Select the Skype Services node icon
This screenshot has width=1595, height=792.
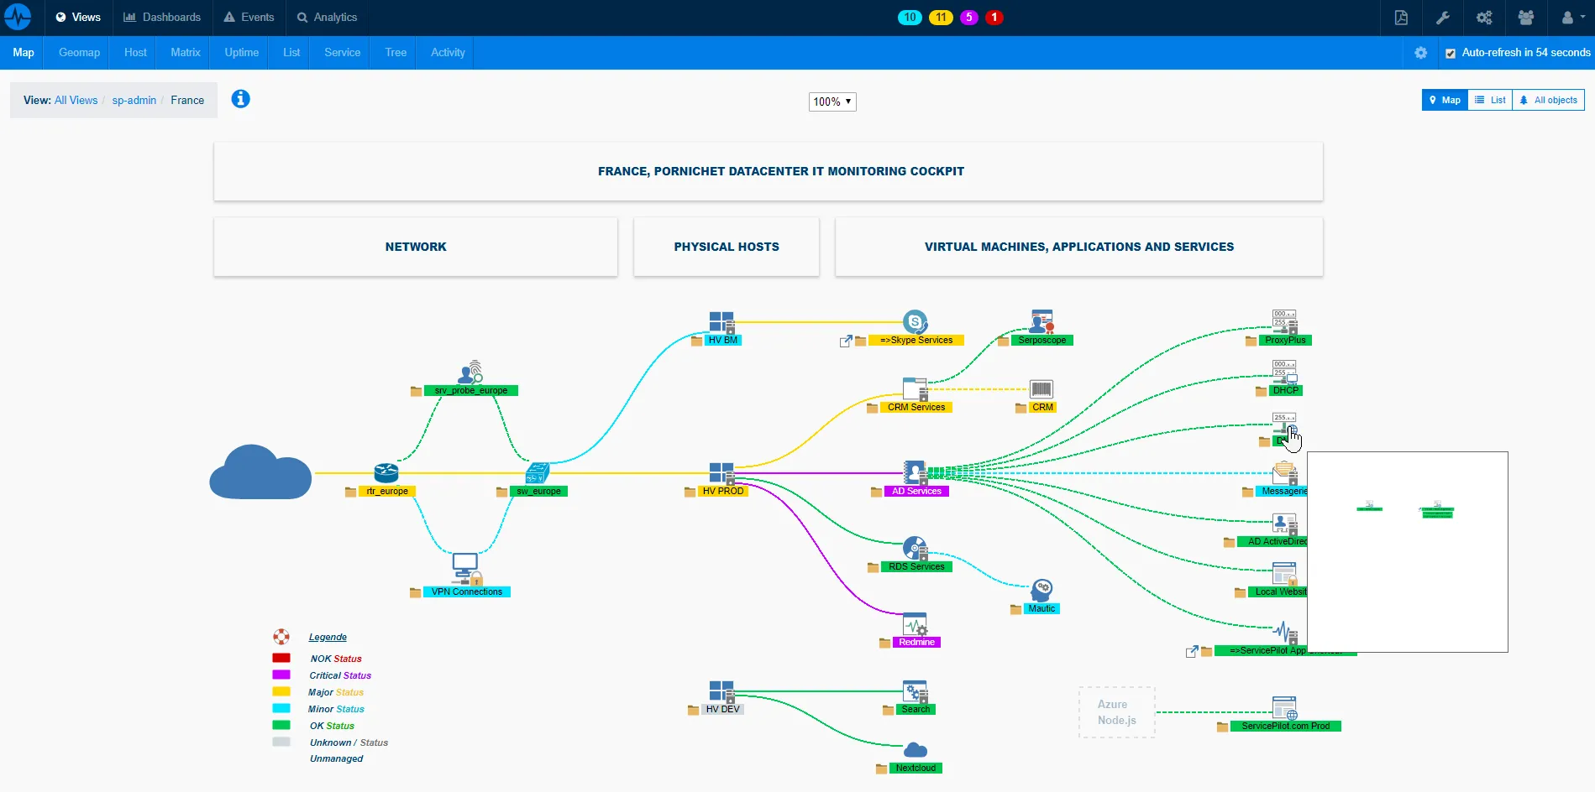tap(915, 320)
